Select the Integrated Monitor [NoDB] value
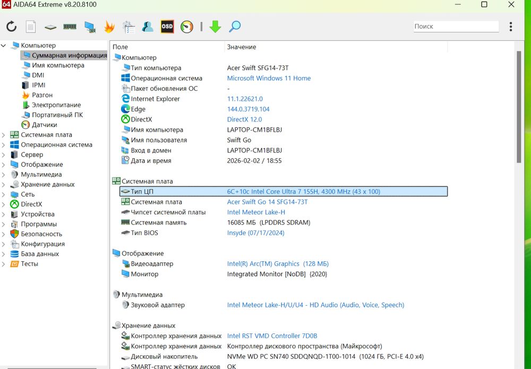 coord(277,274)
